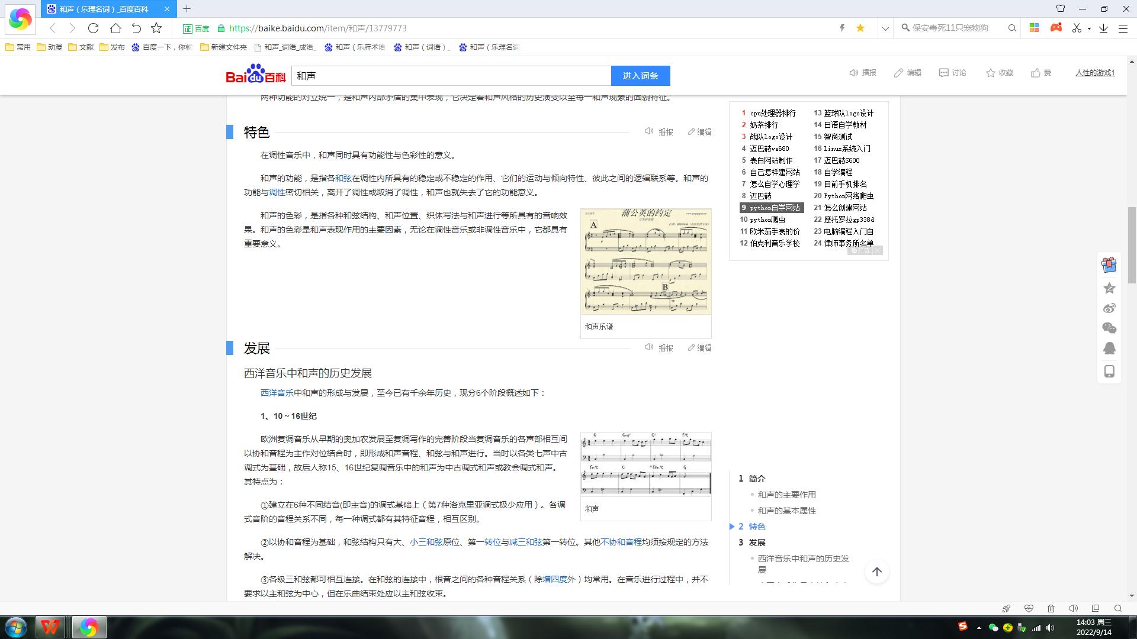The width and height of the screenshot is (1137, 639).
Task: Open browser downloads via the arrow icon
Action: pyautogui.click(x=1103, y=28)
